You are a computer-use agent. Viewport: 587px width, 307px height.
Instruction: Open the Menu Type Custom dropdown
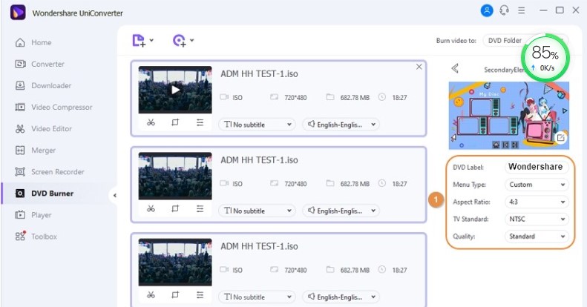[x=537, y=185]
